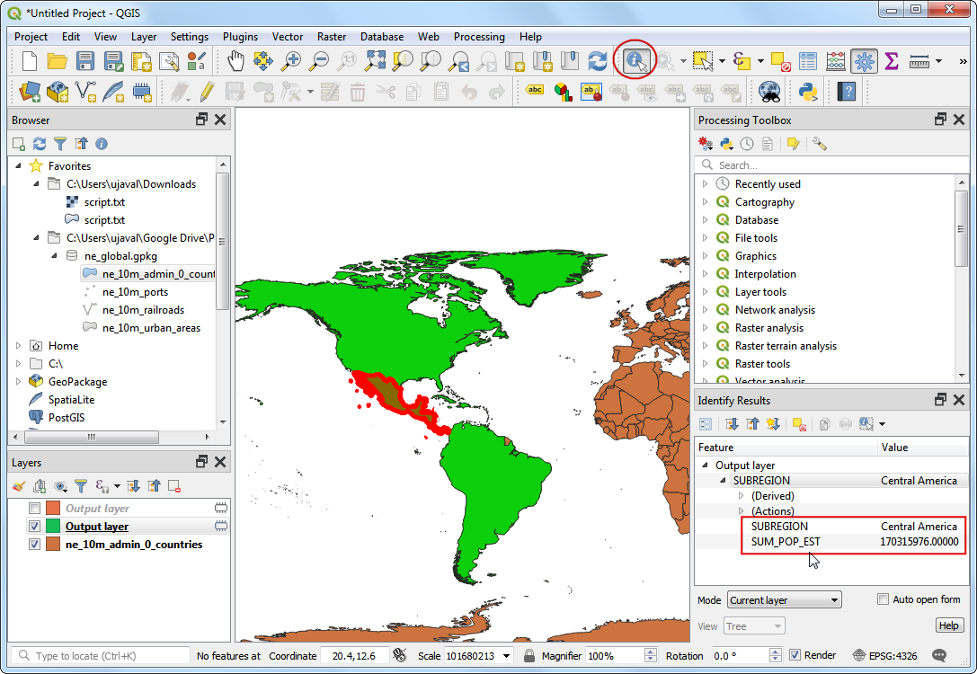
Task: Open the Python Console icon
Action: pos(806,91)
